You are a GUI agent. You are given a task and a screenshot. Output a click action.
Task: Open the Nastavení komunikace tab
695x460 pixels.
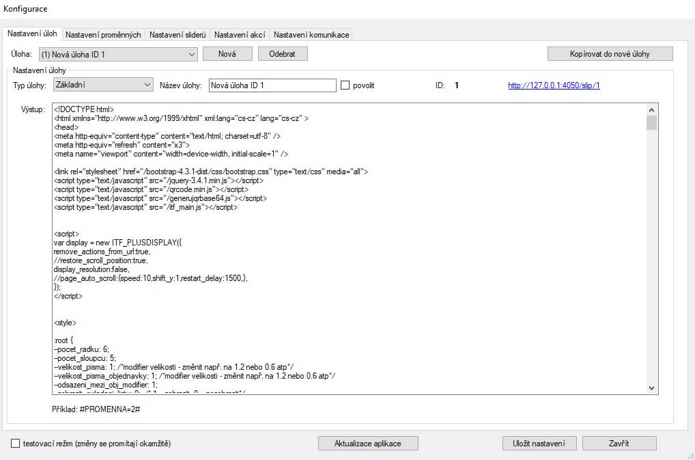(x=311, y=35)
